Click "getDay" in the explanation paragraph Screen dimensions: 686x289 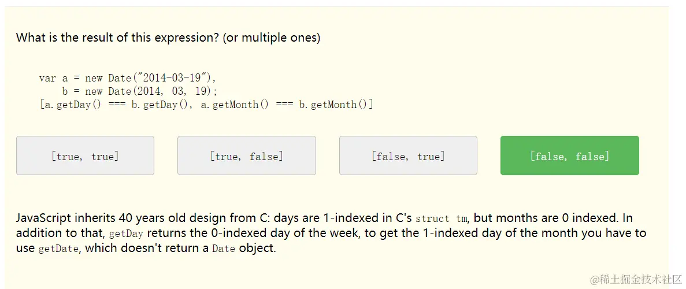point(125,234)
